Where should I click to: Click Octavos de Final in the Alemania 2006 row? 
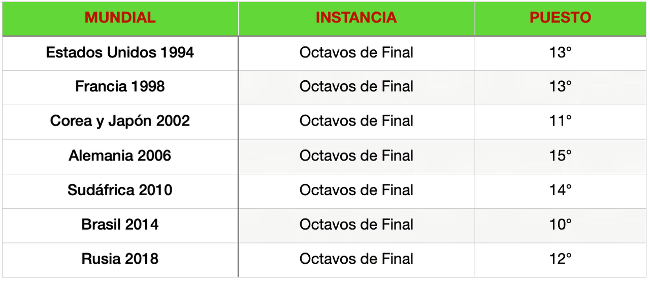356,155
